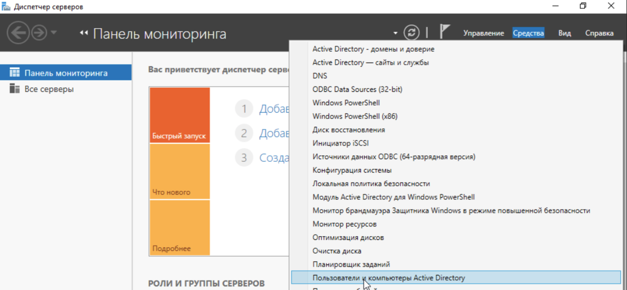Minimize the Диспетчер серверов window
Image resolution: width=627 pixels, height=290 pixels.
click(555, 6)
